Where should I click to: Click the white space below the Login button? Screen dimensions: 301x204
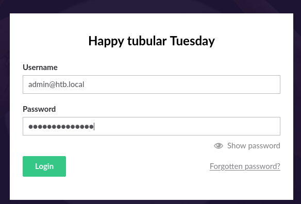pyautogui.click(x=44, y=188)
